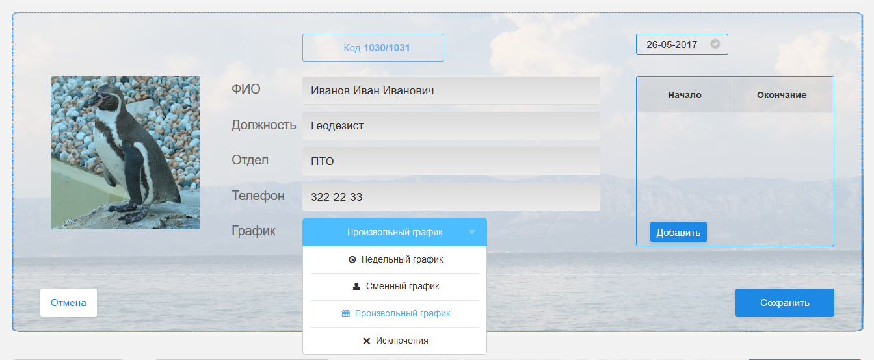The height and width of the screenshot is (360, 874).
Task: Click the Добавить button
Action: 678,233
